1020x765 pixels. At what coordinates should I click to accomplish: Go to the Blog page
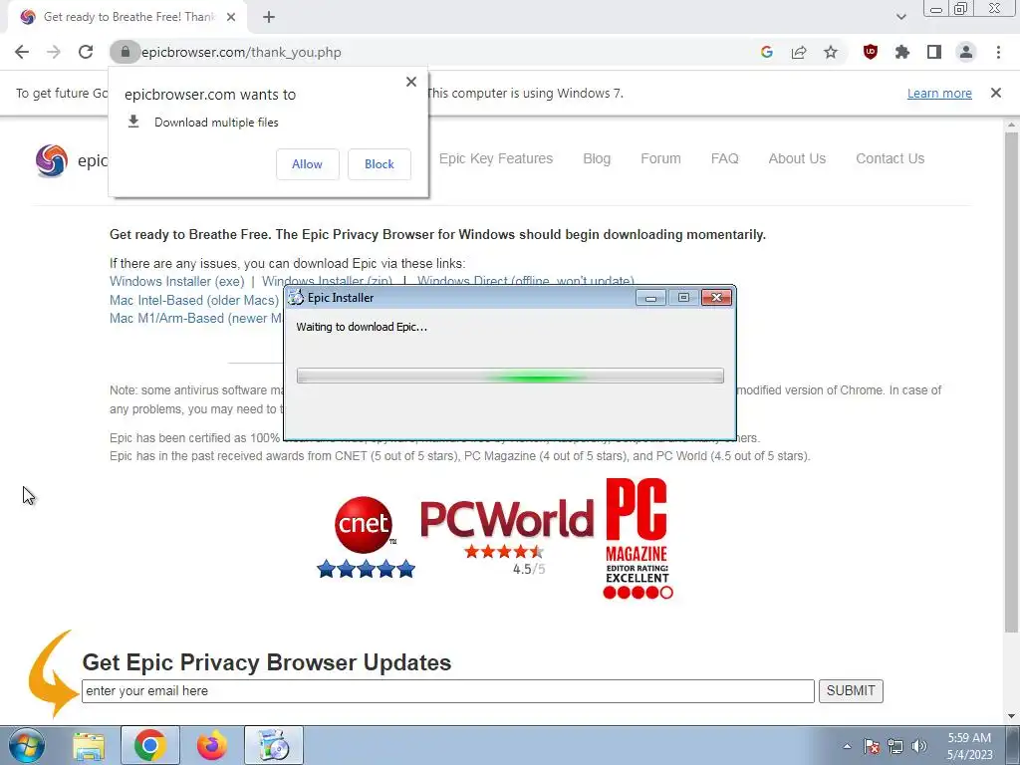coord(597,158)
